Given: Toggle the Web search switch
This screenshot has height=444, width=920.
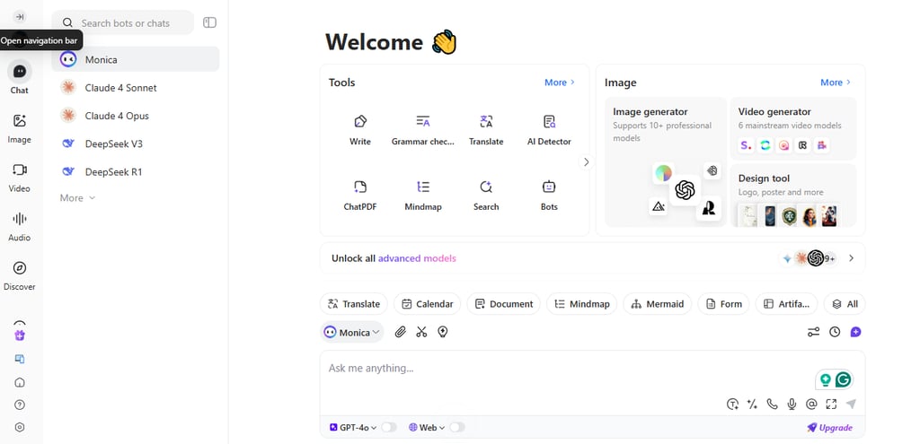Looking at the screenshot, I should click(x=457, y=428).
